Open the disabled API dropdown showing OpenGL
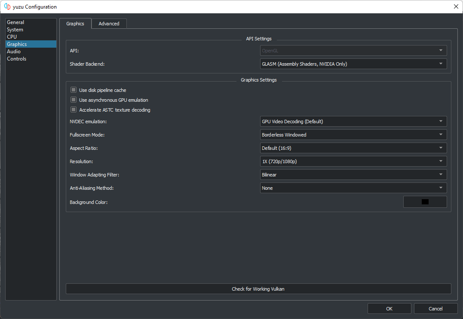This screenshot has width=463, height=319. pos(353,50)
